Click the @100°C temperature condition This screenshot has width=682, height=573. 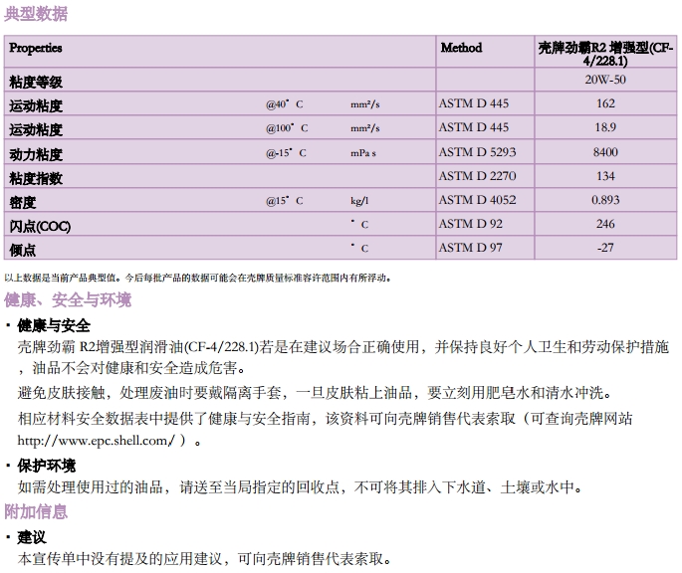pos(287,128)
